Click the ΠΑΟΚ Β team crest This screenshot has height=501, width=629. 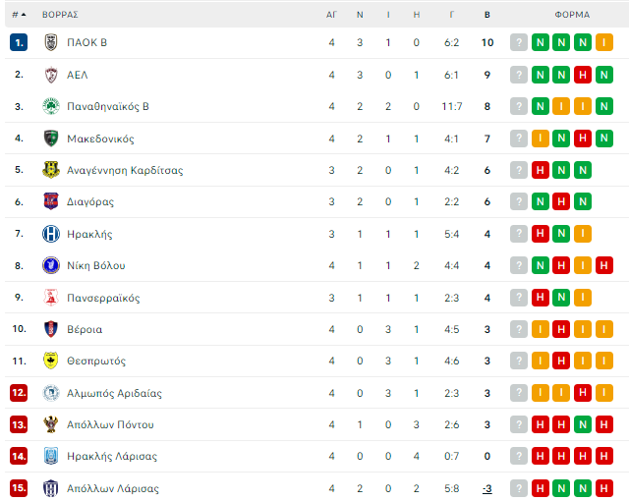tap(51, 42)
